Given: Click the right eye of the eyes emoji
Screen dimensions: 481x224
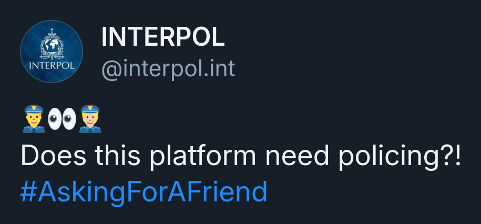Looking at the screenshot, I should click(69, 119).
